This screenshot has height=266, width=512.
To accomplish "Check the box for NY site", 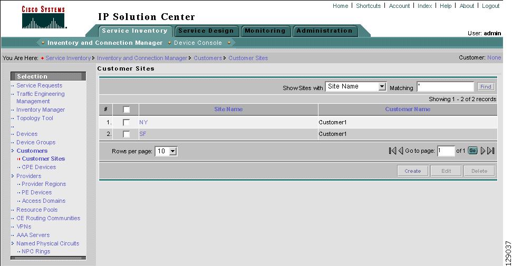I will pyautogui.click(x=127, y=122).
